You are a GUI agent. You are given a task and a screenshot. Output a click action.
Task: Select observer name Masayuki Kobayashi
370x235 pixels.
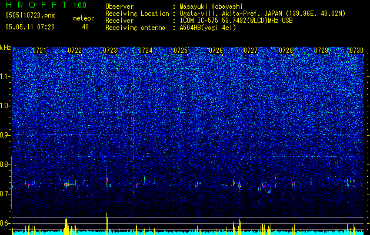(x=211, y=7)
